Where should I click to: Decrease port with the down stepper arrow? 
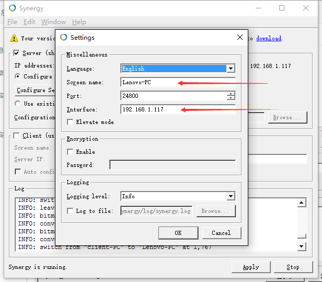pyautogui.click(x=231, y=98)
